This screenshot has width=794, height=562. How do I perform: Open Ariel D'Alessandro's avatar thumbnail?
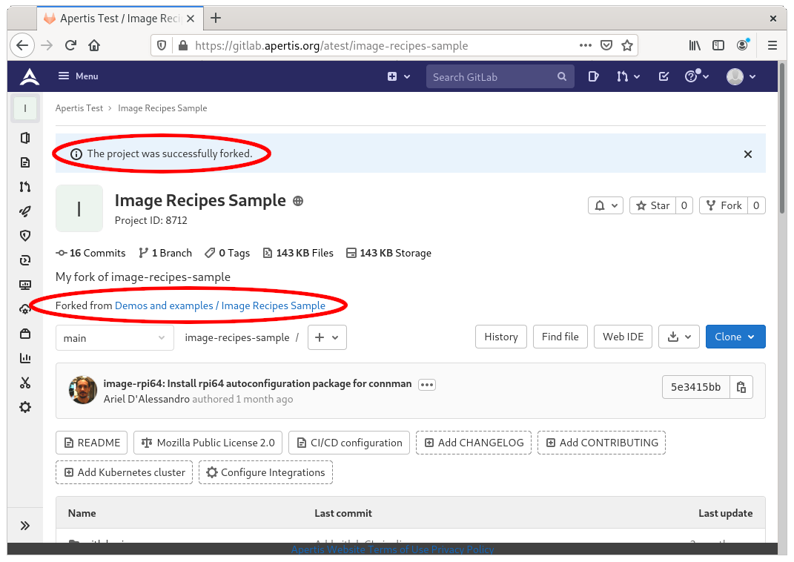(x=82, y=390)
